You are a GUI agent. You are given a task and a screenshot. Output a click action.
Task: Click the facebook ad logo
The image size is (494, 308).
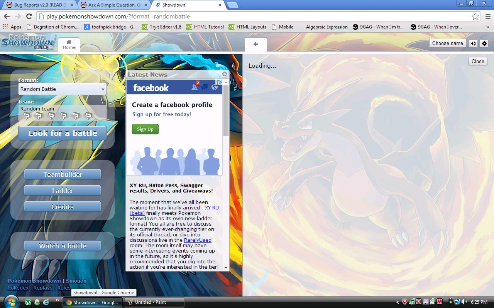point(151,88)
